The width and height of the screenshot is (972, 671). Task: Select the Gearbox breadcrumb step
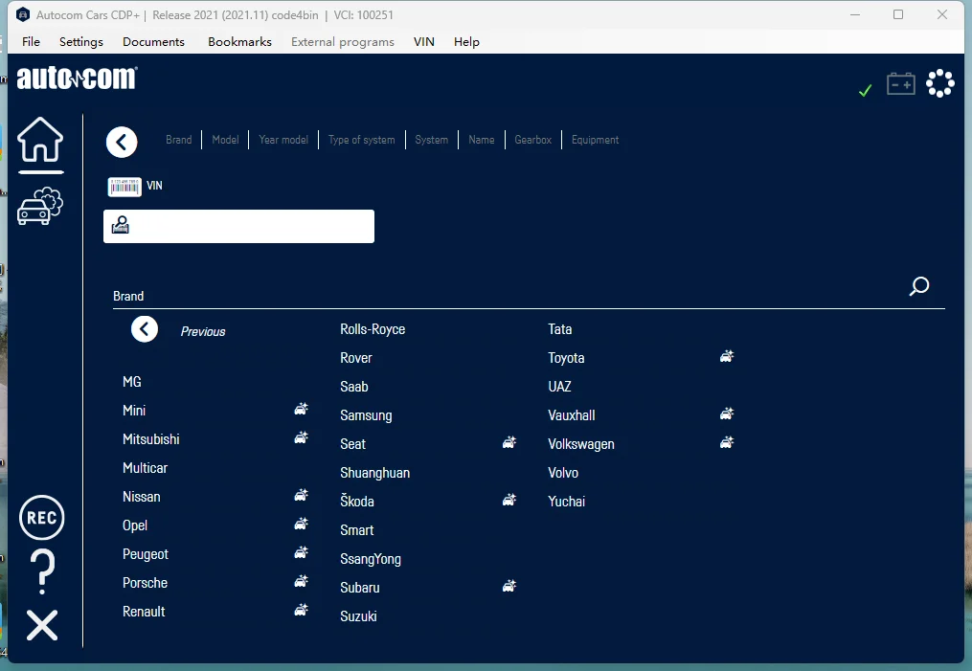(533, 140)
